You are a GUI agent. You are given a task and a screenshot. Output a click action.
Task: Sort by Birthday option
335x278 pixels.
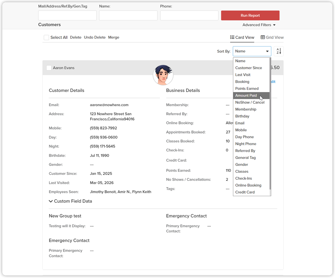tap(251, 116)
